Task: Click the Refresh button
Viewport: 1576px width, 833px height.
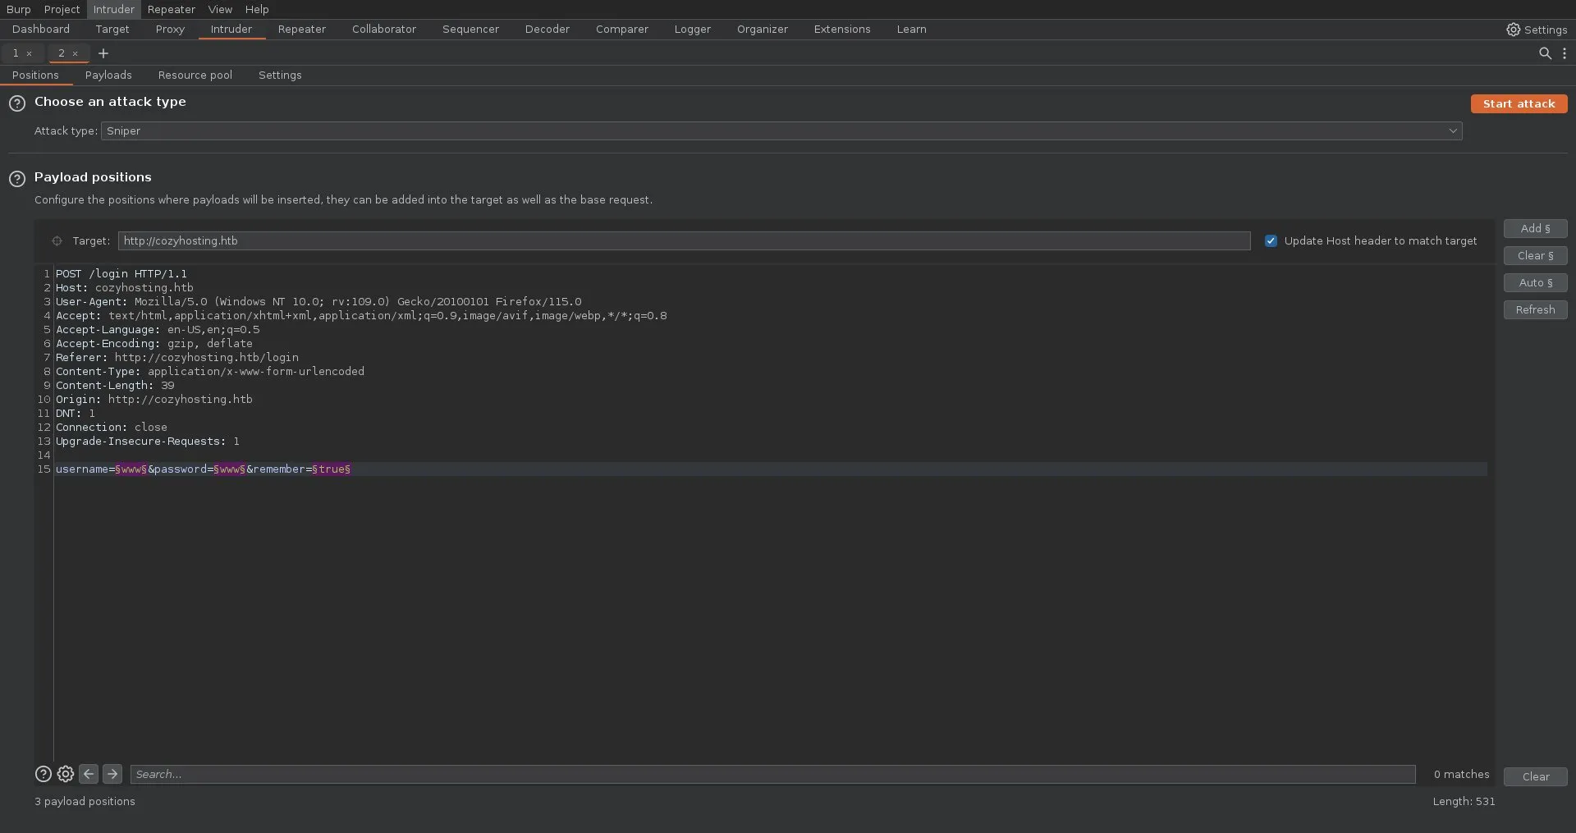Action: pyautogui.click(x=1535, y=310)
